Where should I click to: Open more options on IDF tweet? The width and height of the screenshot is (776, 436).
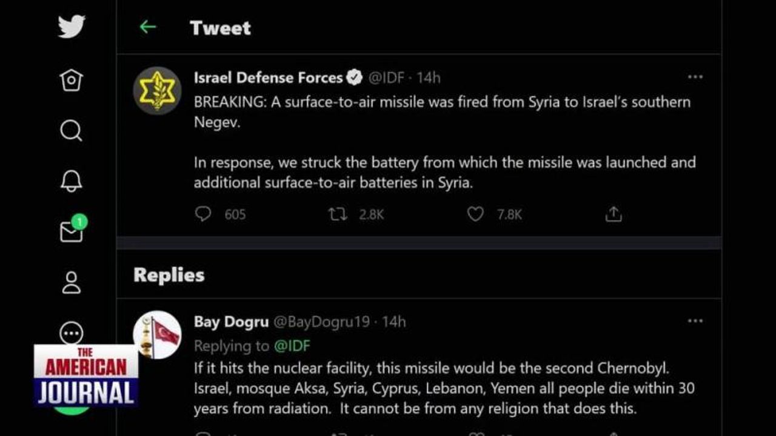[695, 77]
